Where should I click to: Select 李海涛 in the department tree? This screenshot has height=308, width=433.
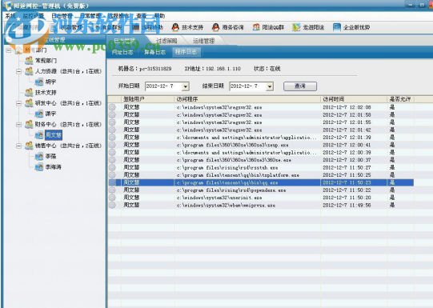pos(54,167)
